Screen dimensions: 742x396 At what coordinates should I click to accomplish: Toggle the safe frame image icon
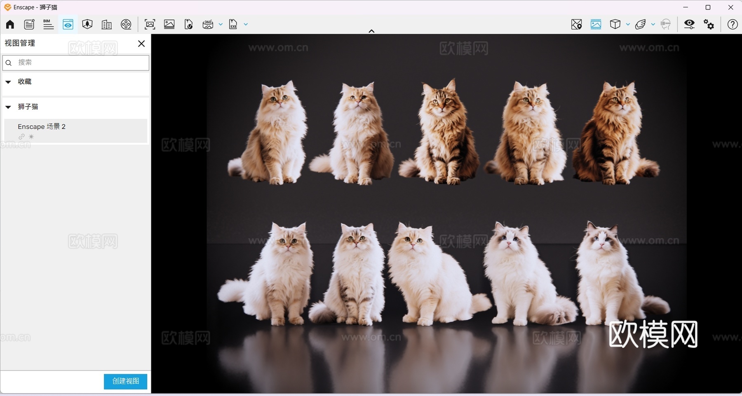click(x=596, y=24)
